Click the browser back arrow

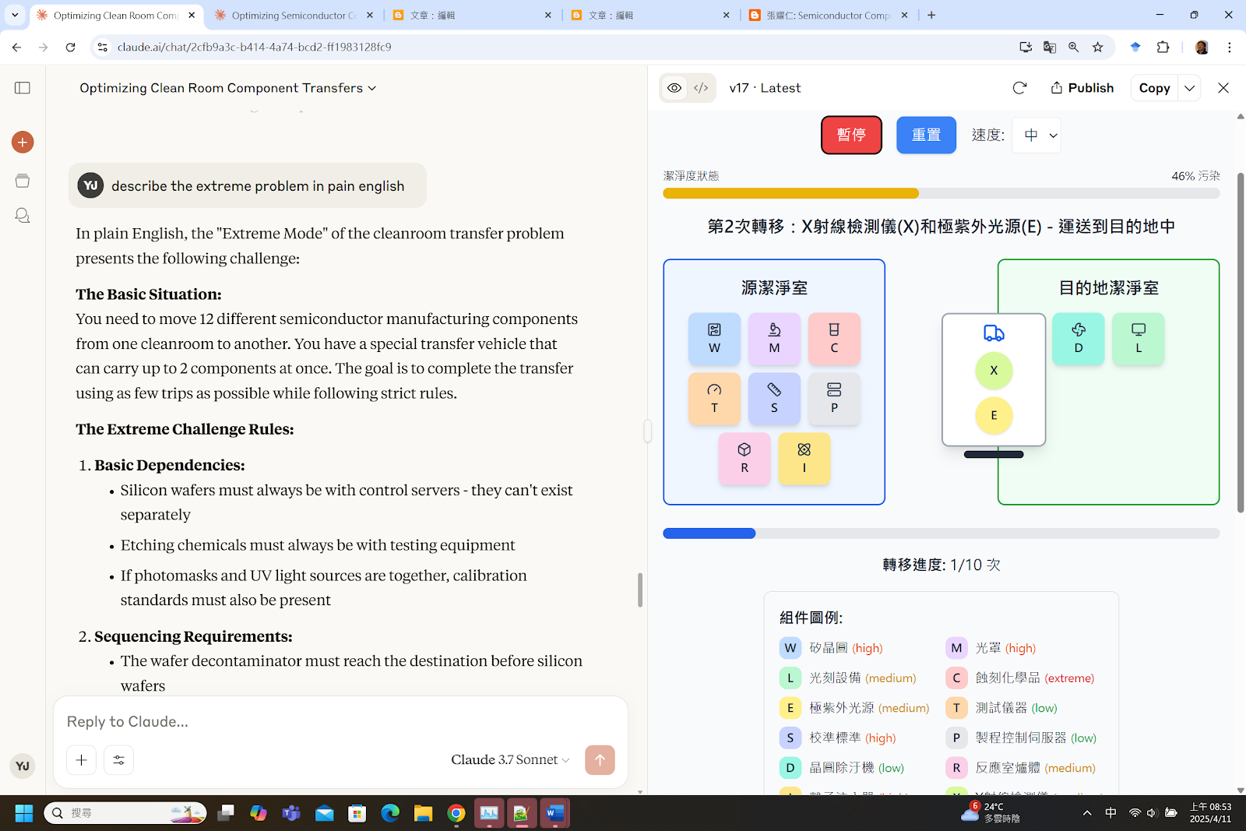tap(16, 47)
